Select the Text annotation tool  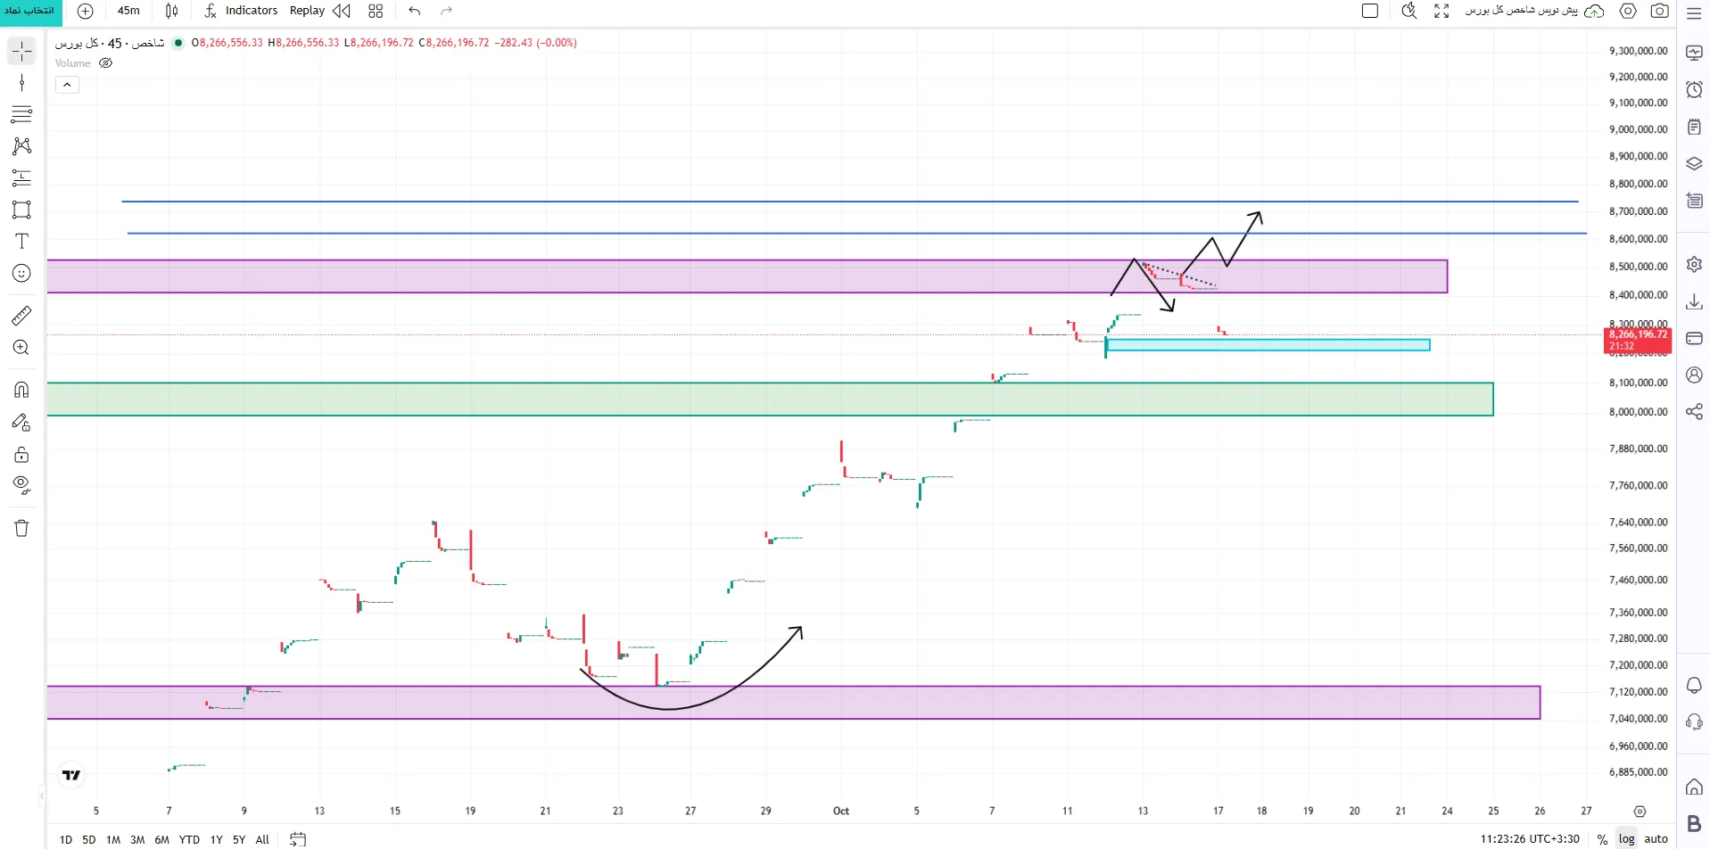click(21, 241)
